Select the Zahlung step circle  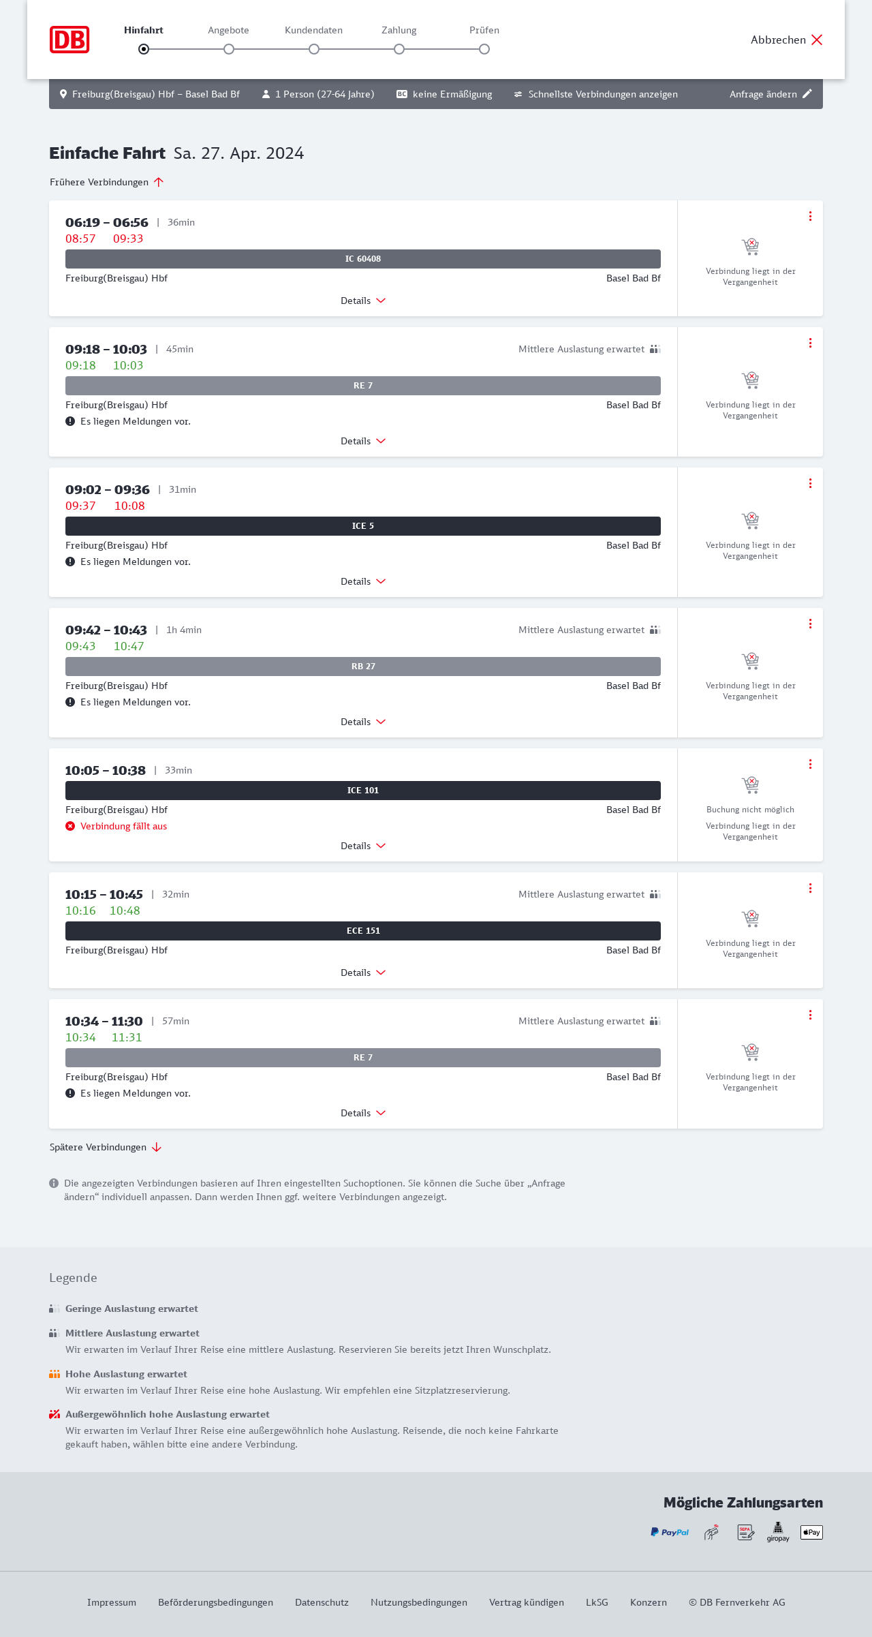click(x=399, y=49)
